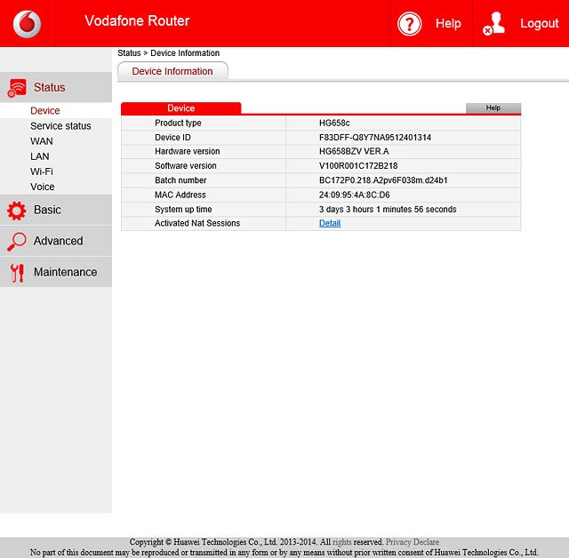
Task: Click the Maintenance tools icon
Action: point(17,273)
